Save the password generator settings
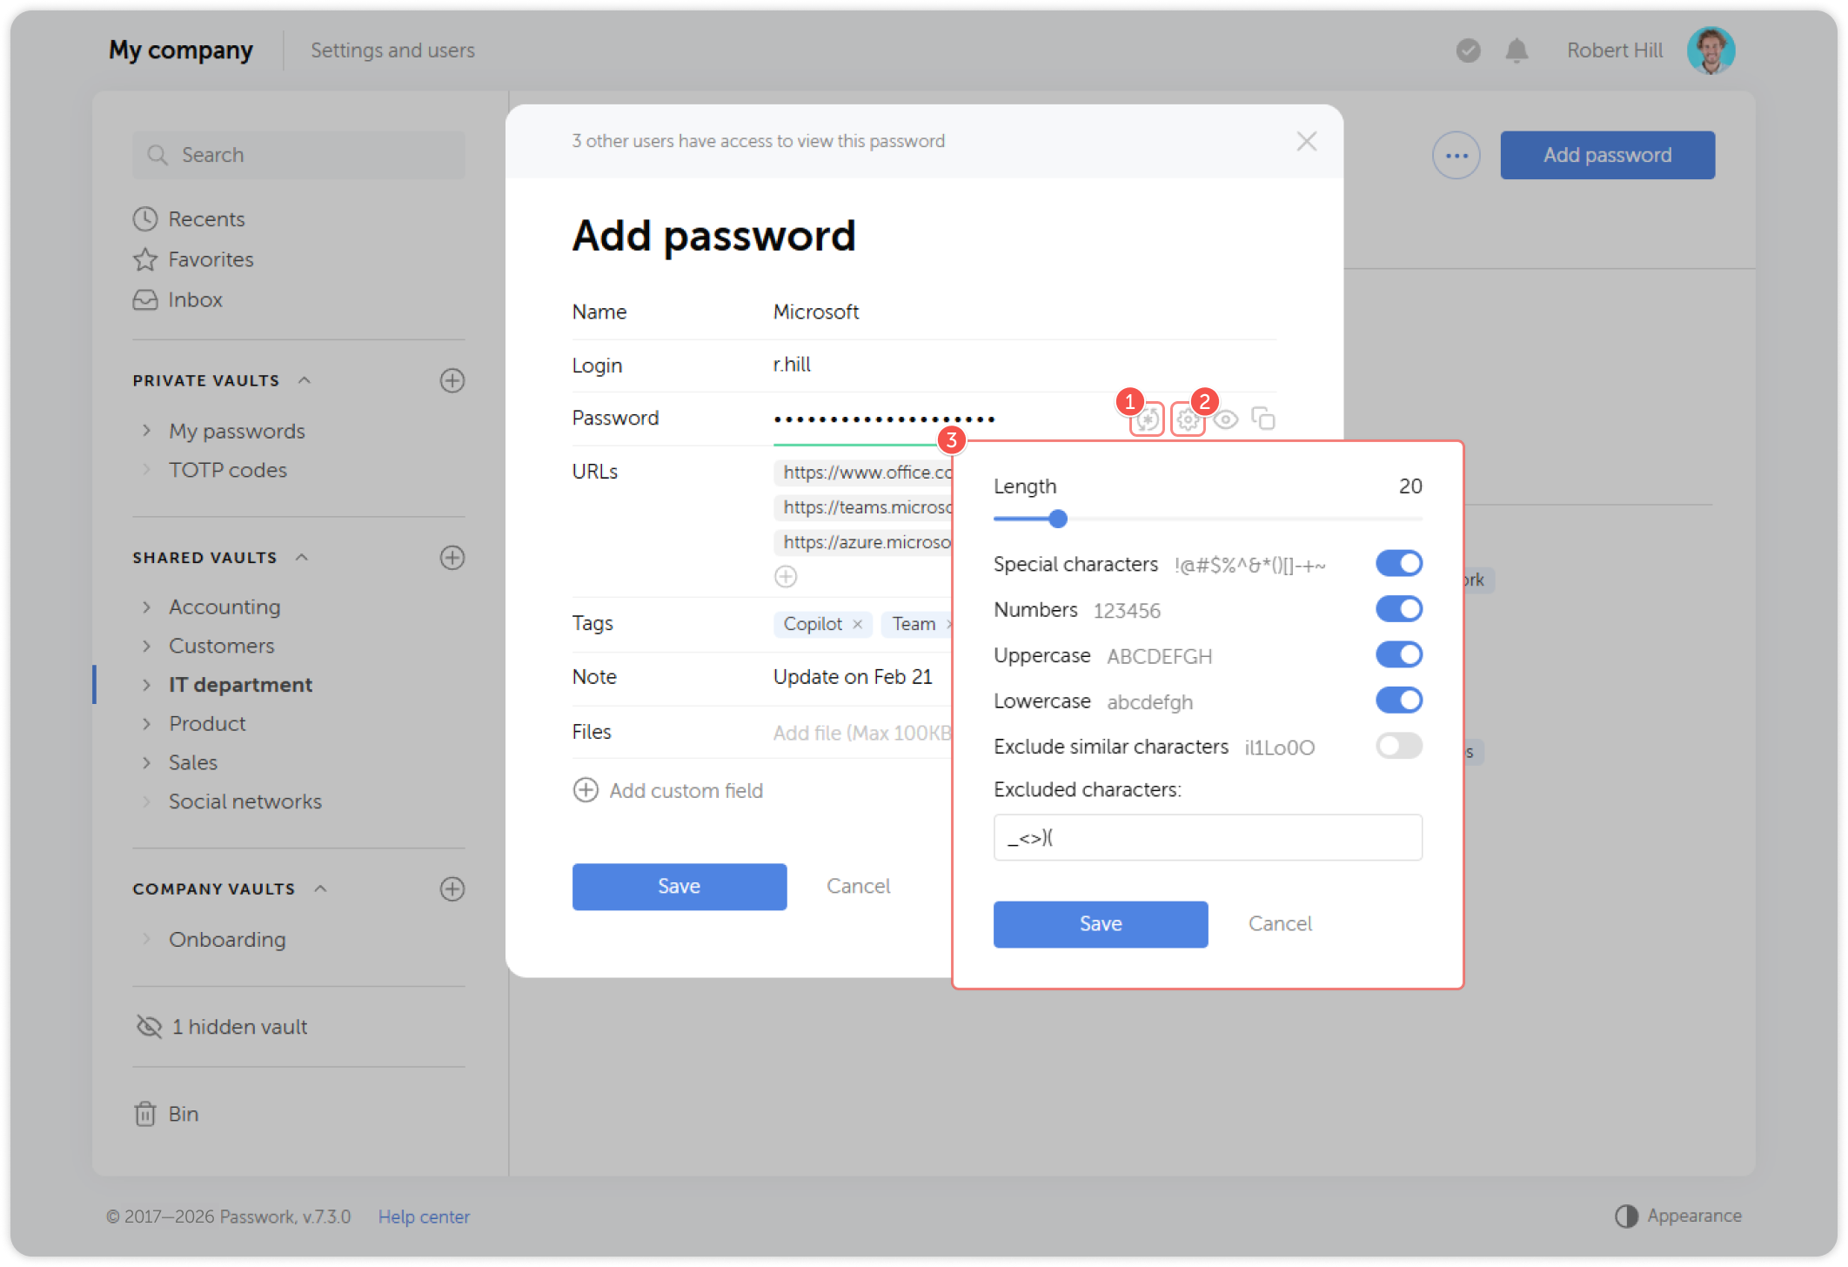 1100,924
